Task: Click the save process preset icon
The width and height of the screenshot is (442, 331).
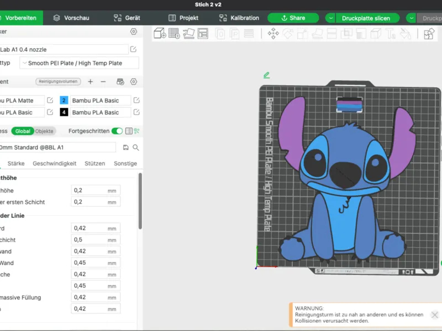Action: tap(126, 147)
